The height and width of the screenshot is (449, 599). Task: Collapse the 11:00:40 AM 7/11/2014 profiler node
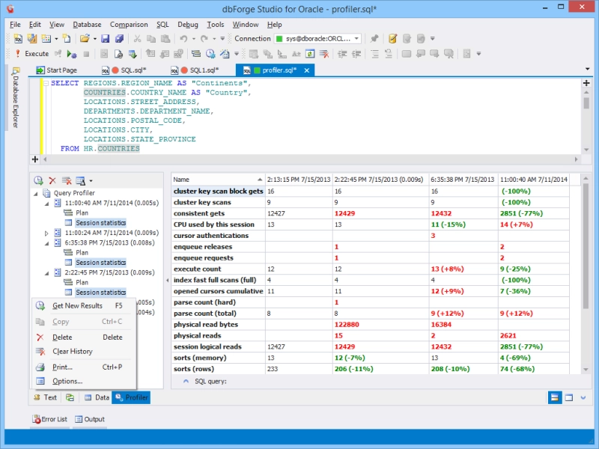(47, 204)
